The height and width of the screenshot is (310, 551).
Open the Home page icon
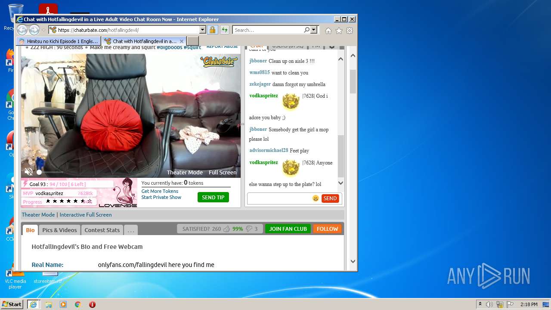pyautogui.click(x=328, y=31)
